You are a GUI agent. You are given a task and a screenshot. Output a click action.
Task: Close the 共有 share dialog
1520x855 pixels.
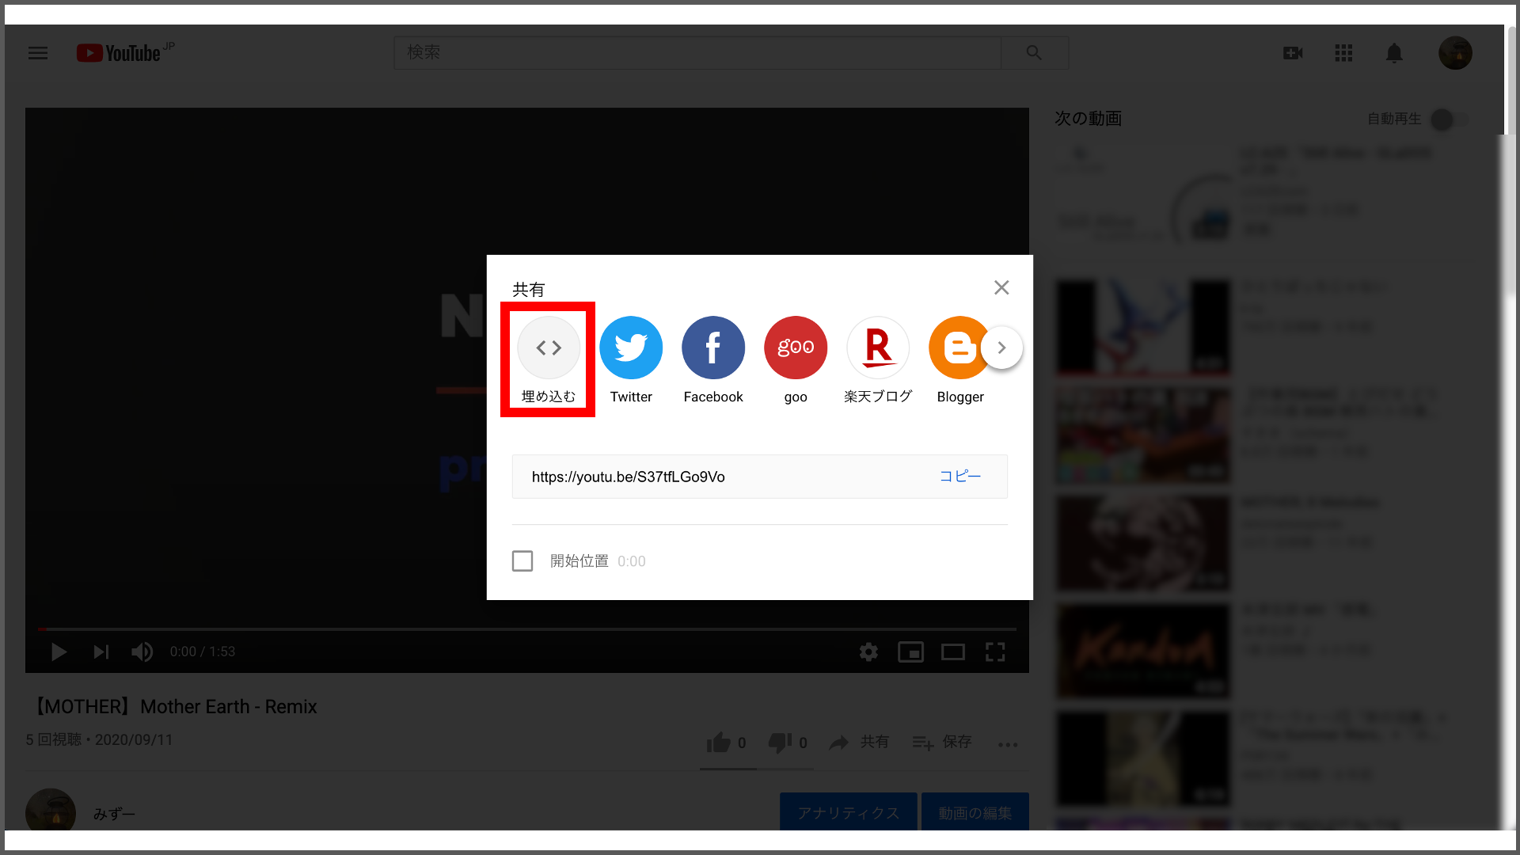coord(1001,287)
